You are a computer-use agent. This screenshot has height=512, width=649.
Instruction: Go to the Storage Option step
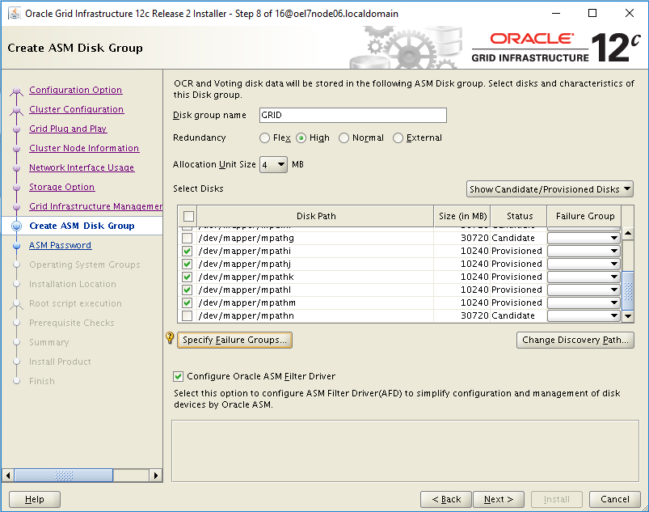tap(61, 188)
